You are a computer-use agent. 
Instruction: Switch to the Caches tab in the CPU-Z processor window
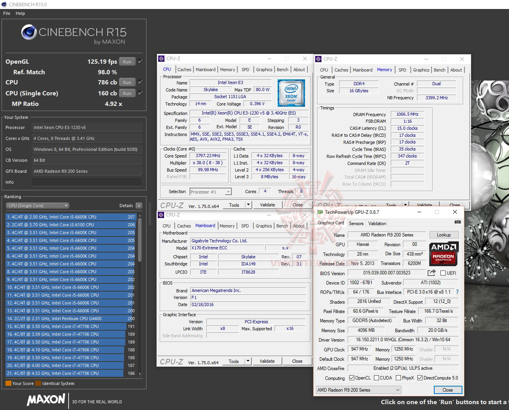click(x=184, y=70)
